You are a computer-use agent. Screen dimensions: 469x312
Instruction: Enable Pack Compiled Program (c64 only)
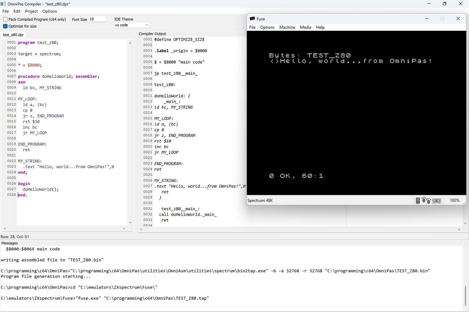(5, 19)
